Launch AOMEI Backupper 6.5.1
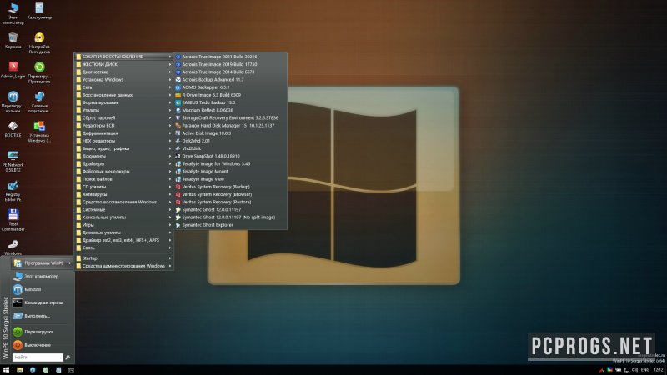The height and width of the screenshot is (375, 667). pyautogui.click(x=230, y=87)
